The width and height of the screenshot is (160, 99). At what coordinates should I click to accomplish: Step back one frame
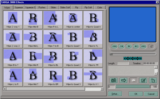[122, 46]
